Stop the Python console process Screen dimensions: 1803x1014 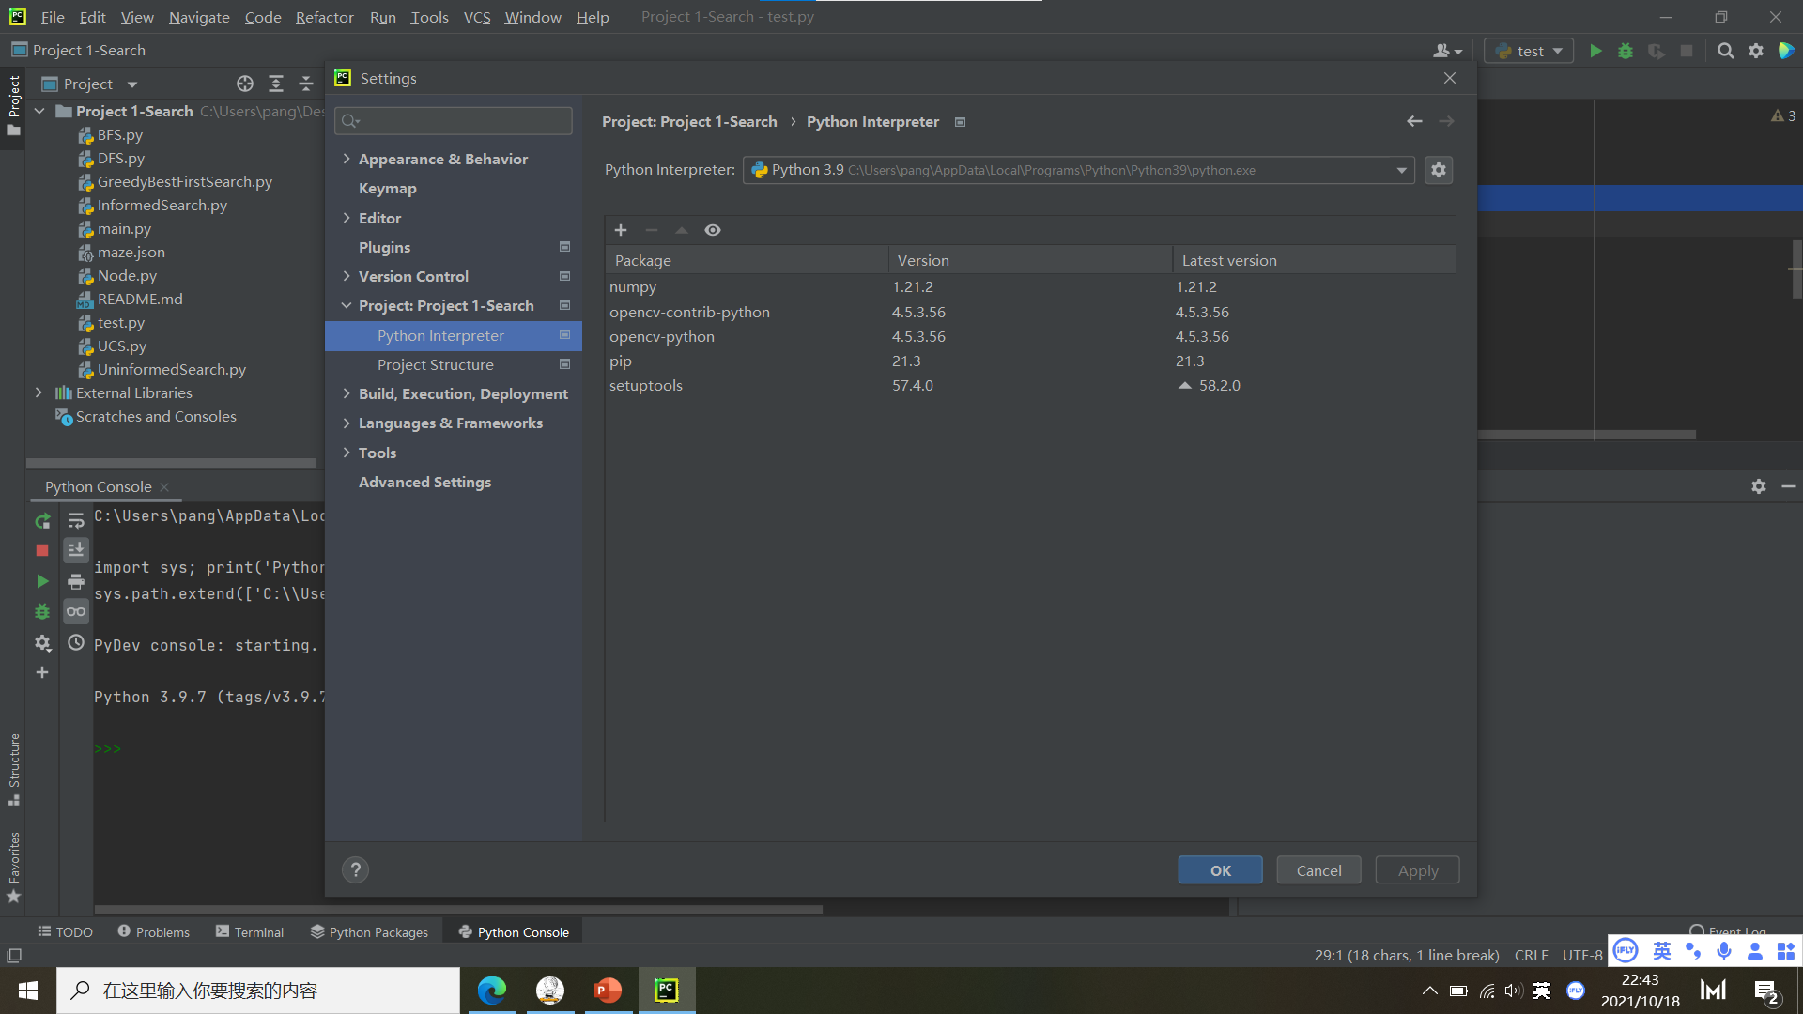[42, 551]
